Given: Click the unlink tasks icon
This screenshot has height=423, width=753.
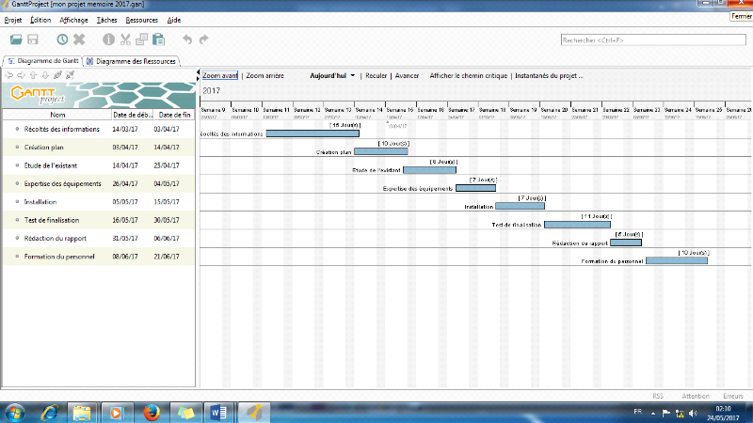Looking at the screenshot, I should tap(70, 75).
